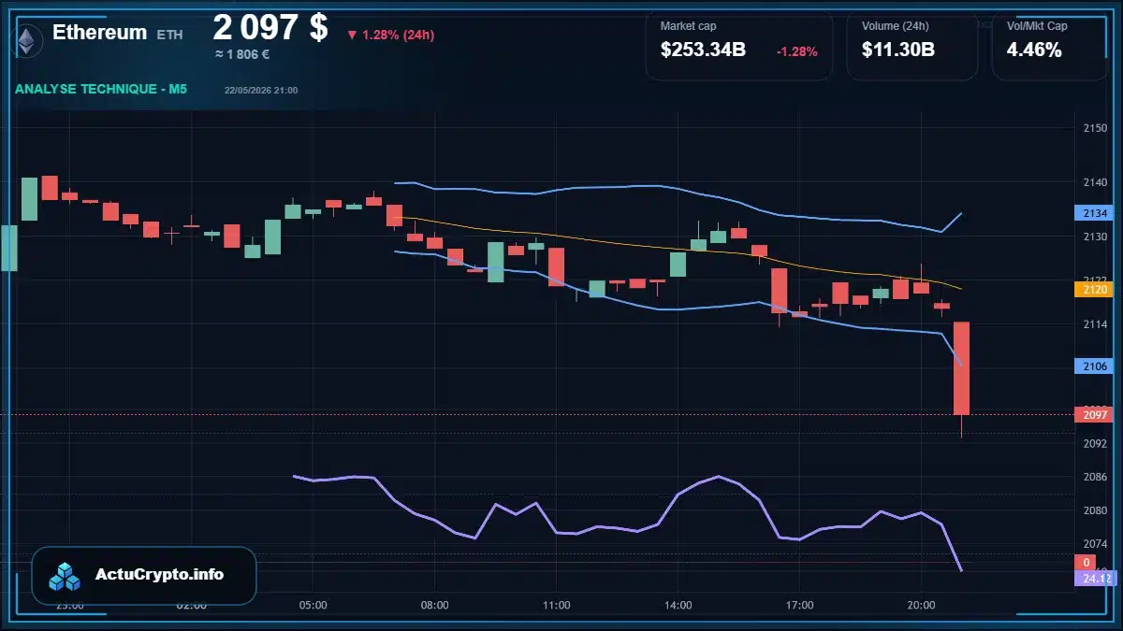
Task: Click the $11.30B volume value
Action: click(x=898, y=50)
